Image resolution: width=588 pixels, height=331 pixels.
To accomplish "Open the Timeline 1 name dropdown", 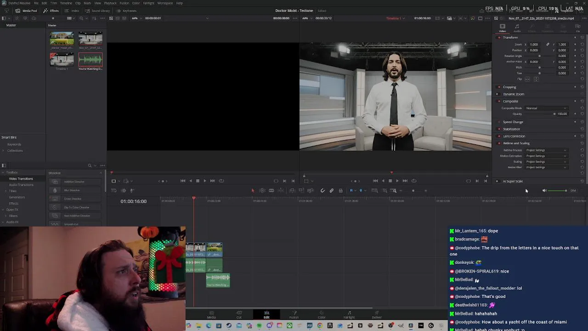I will (395, 18).
